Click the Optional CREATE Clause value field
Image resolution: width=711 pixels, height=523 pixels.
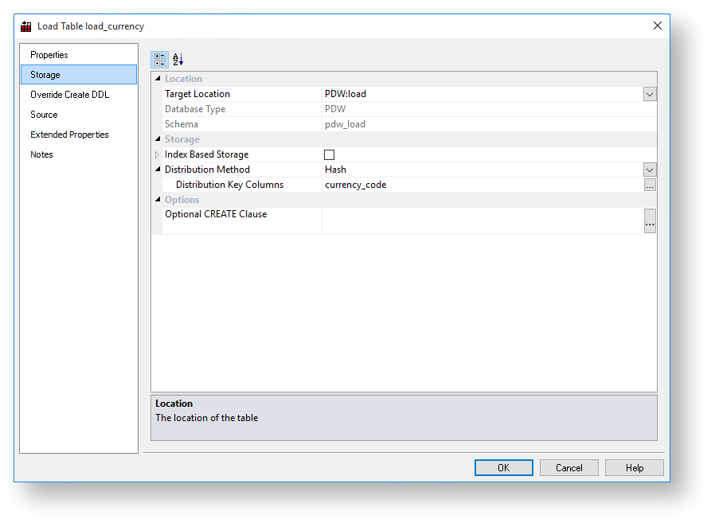pyautogui.click(x=483, y=221)
